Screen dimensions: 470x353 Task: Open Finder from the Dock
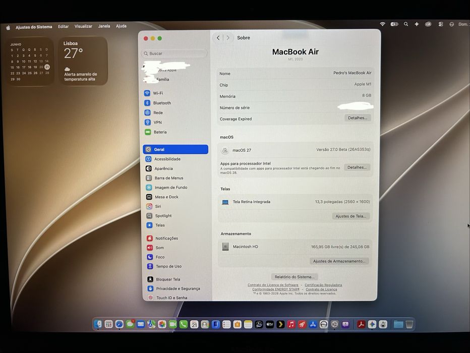[98, 324]
